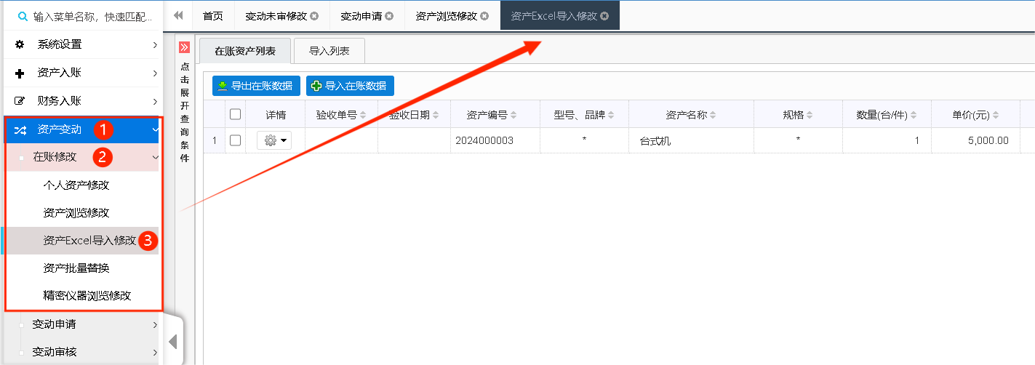Image resolution: width=1035 pixels, height=365 pixels.
Task: Click the 导入在账数据 button
Action: (350, 86)
